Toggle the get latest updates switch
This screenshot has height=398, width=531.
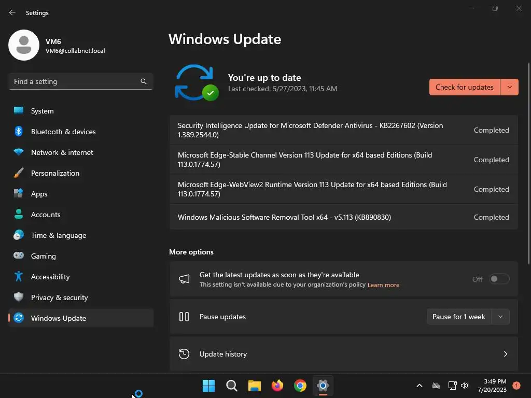tap(499, 279)
